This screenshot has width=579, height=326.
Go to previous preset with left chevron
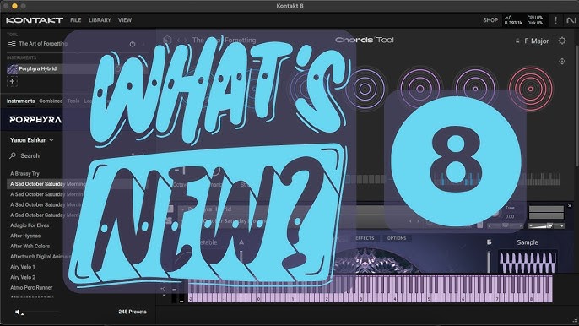click(179, 40)
